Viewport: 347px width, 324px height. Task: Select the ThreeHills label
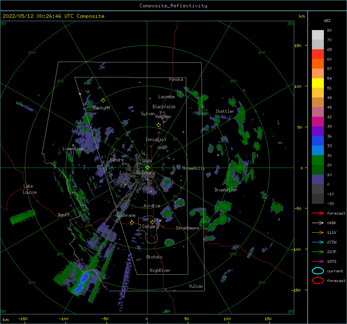194,168
